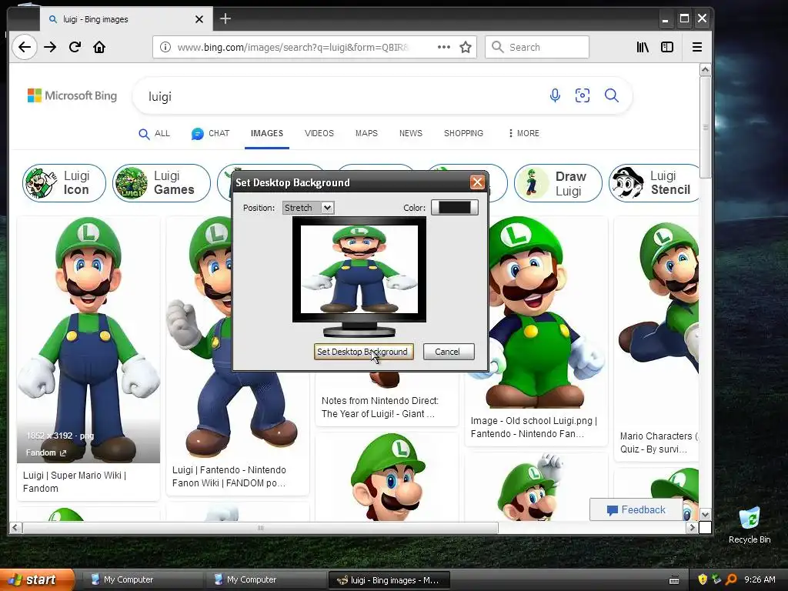This screenshot has width=788, height=591.
Task: Click the Feedback button
Action: (x=636, y=509)
